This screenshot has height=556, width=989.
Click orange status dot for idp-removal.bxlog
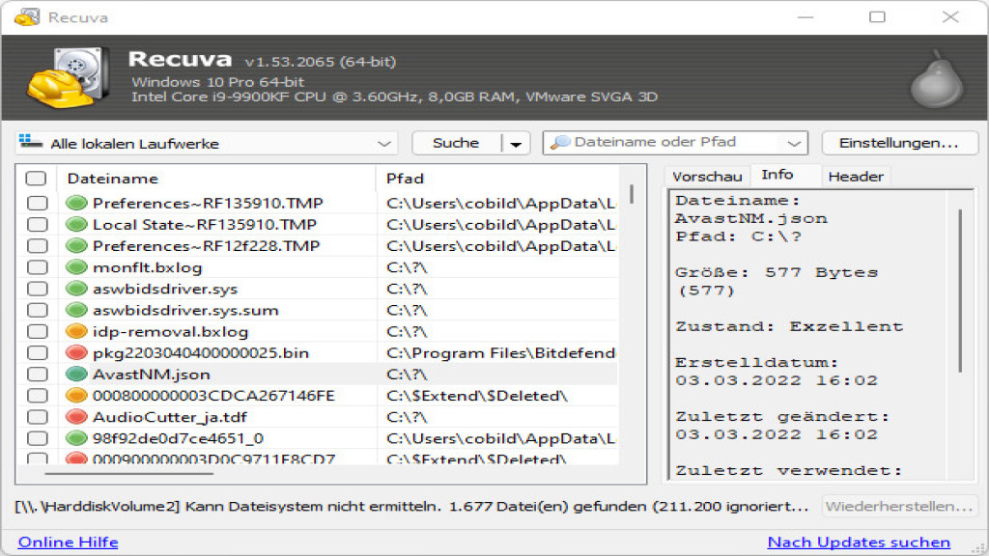point(76,331)
